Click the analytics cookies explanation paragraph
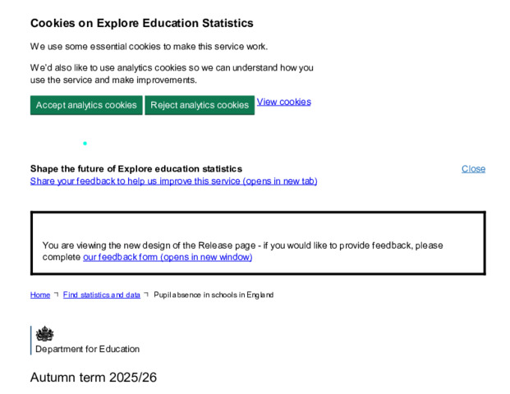 pos(172,74)
